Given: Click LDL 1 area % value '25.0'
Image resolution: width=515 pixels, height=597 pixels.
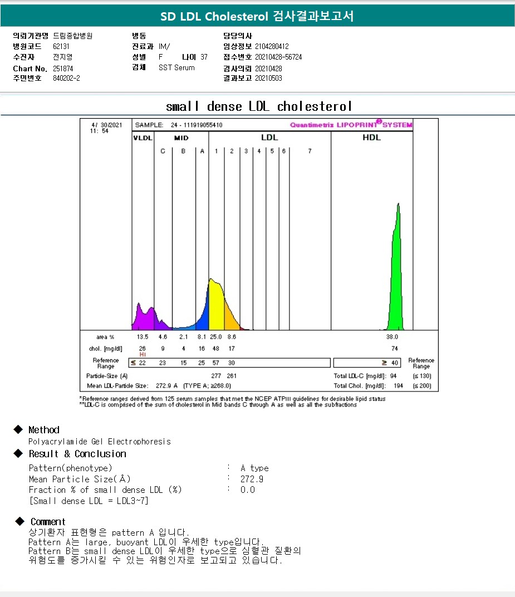Looking at the screenshot, I should tap(216, 337).
